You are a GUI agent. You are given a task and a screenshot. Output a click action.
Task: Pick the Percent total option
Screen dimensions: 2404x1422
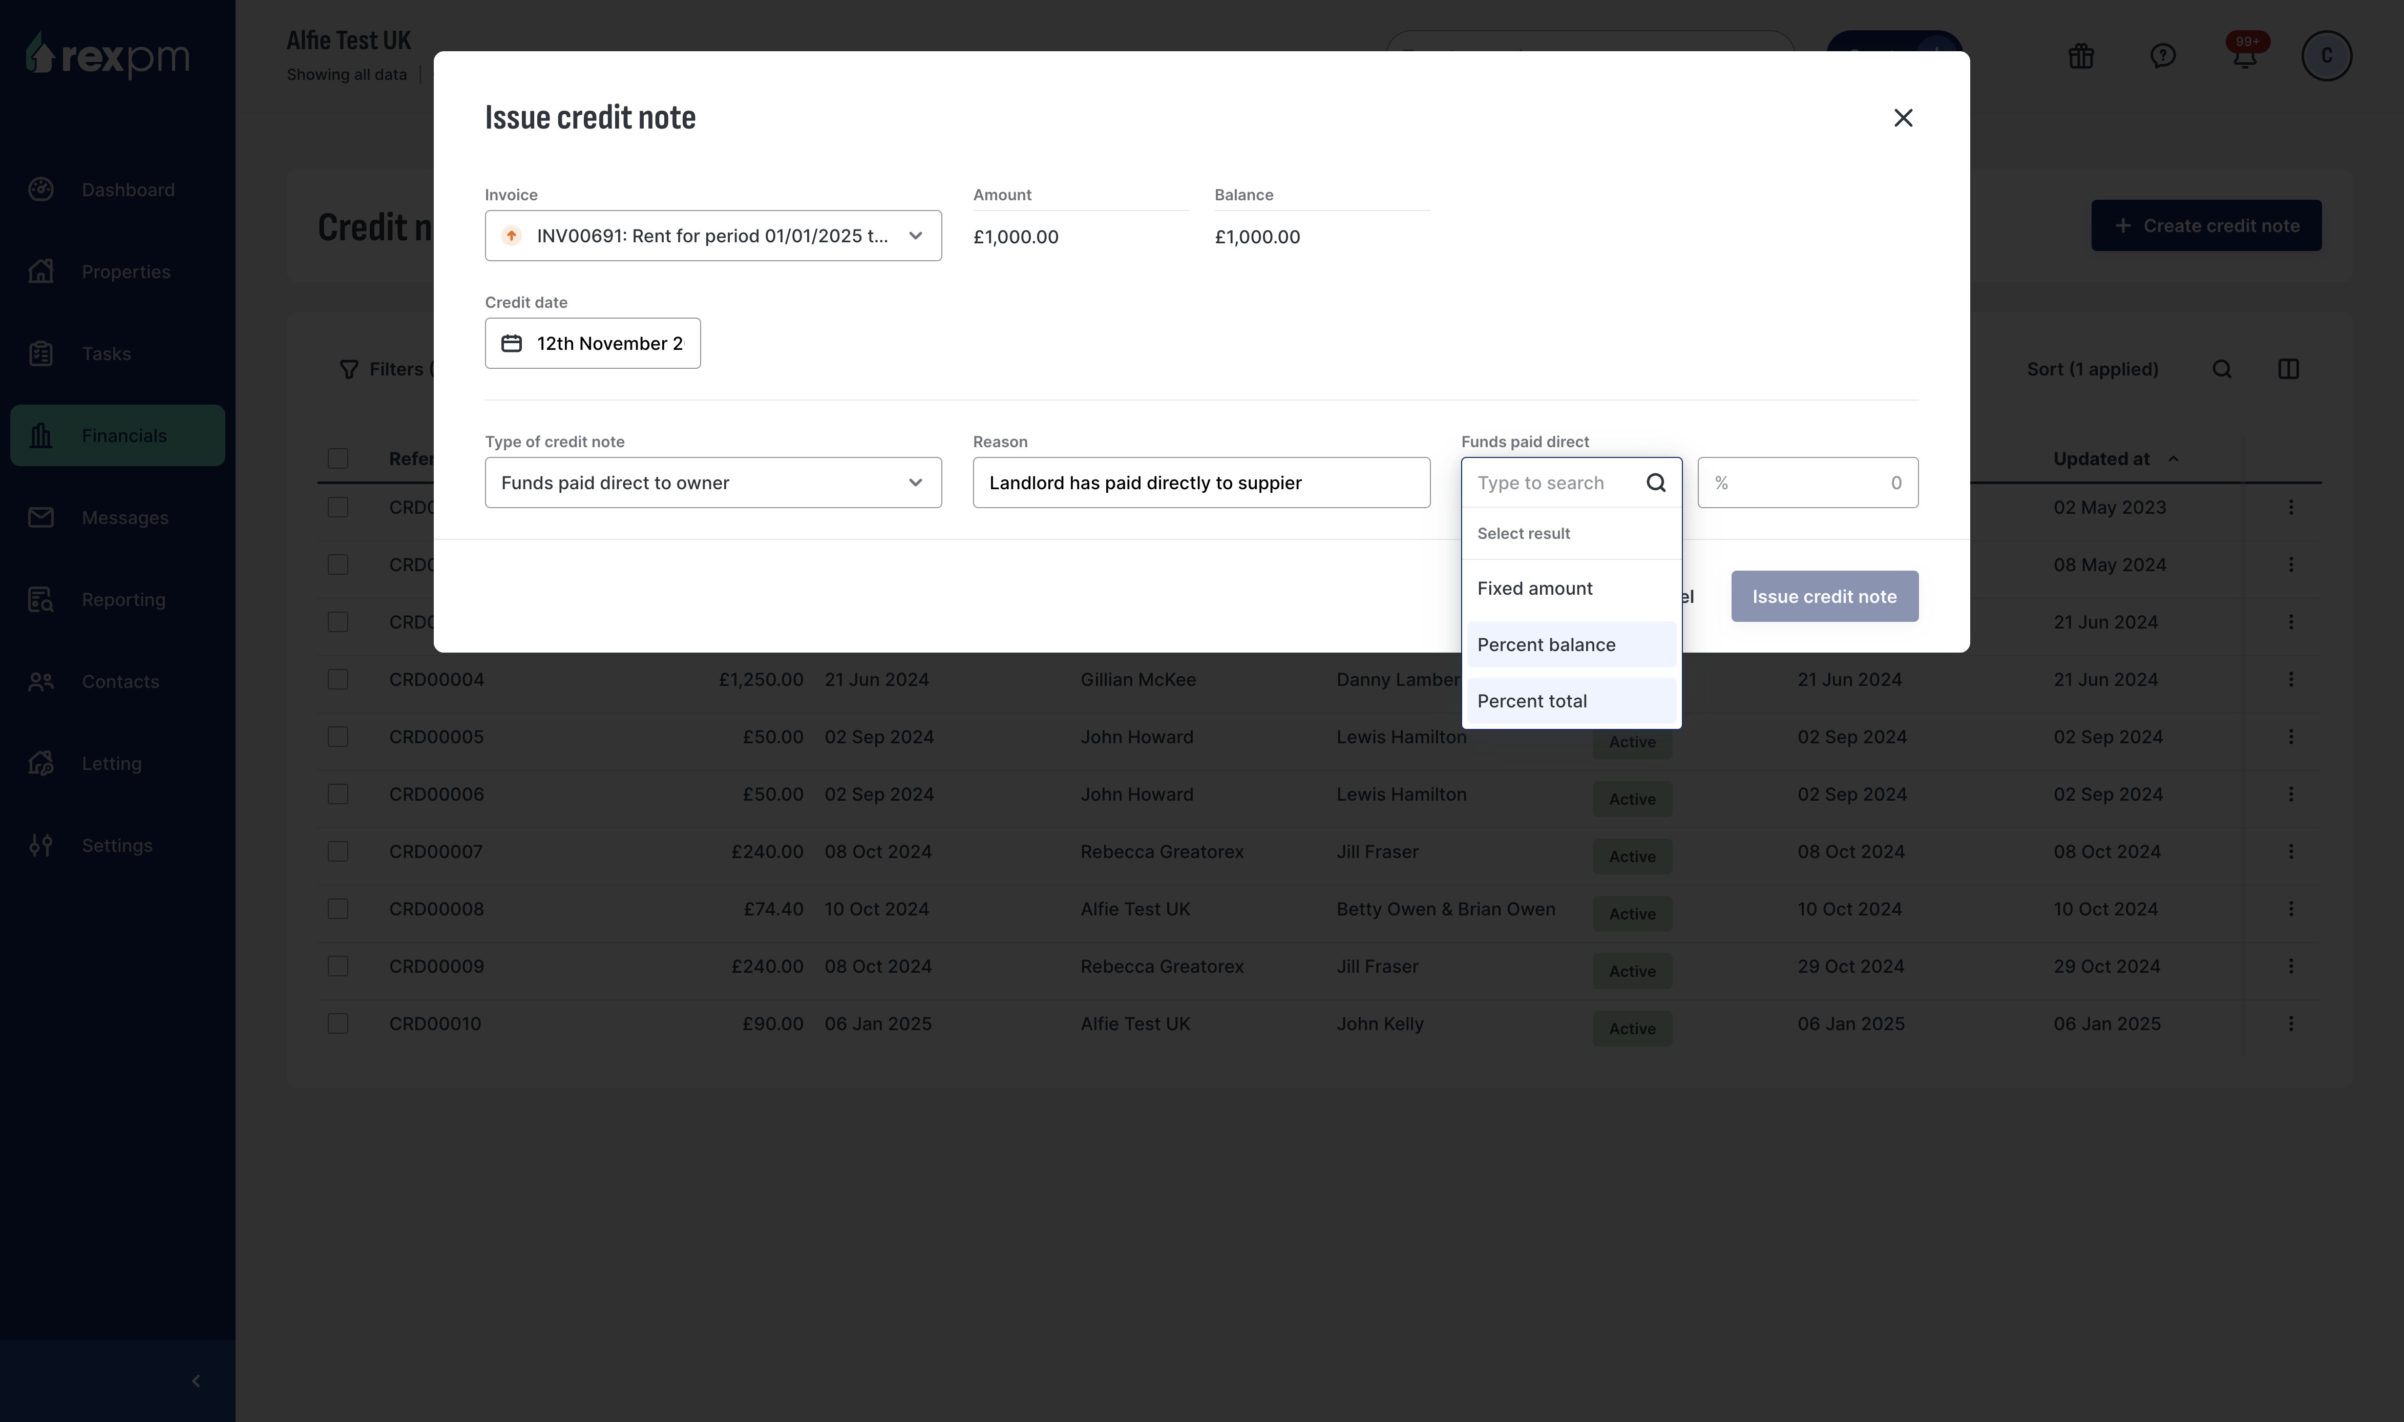1572,701
